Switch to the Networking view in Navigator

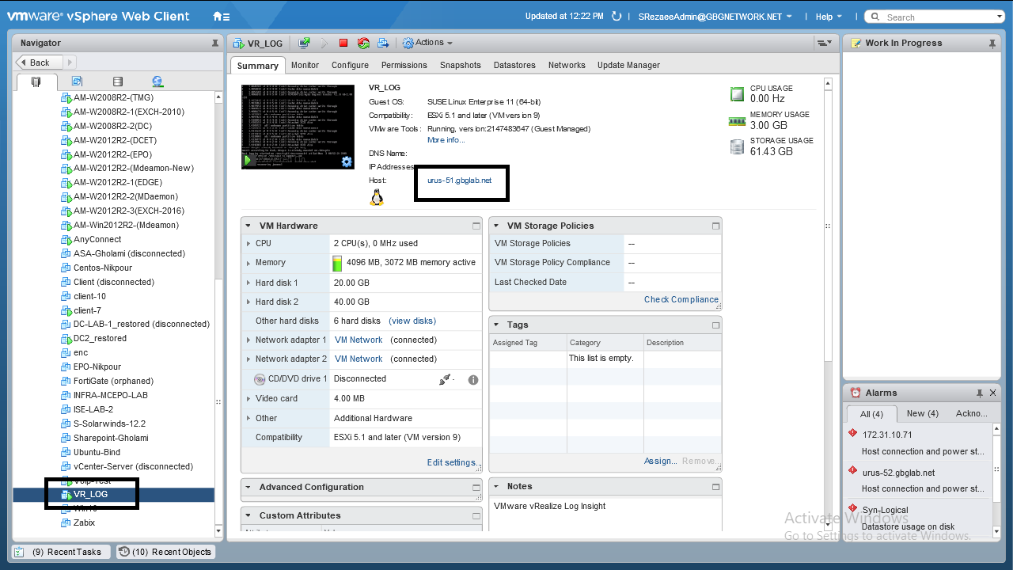click(x=157, y=82)
